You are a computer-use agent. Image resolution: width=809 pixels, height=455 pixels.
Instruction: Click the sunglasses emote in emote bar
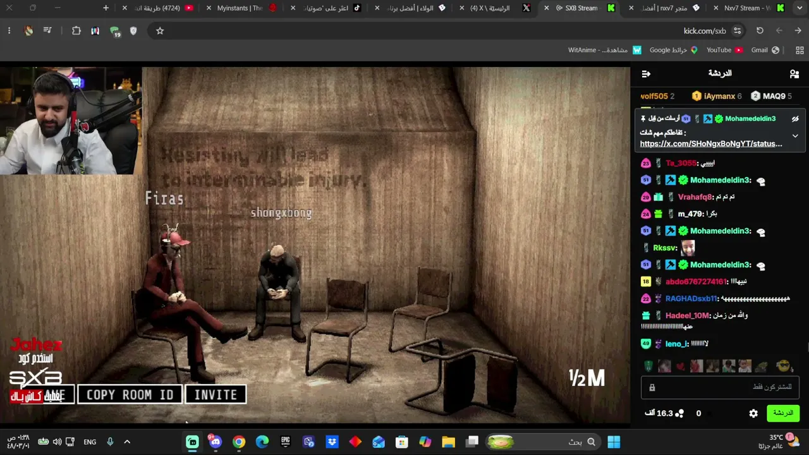(x=784, y=366)
